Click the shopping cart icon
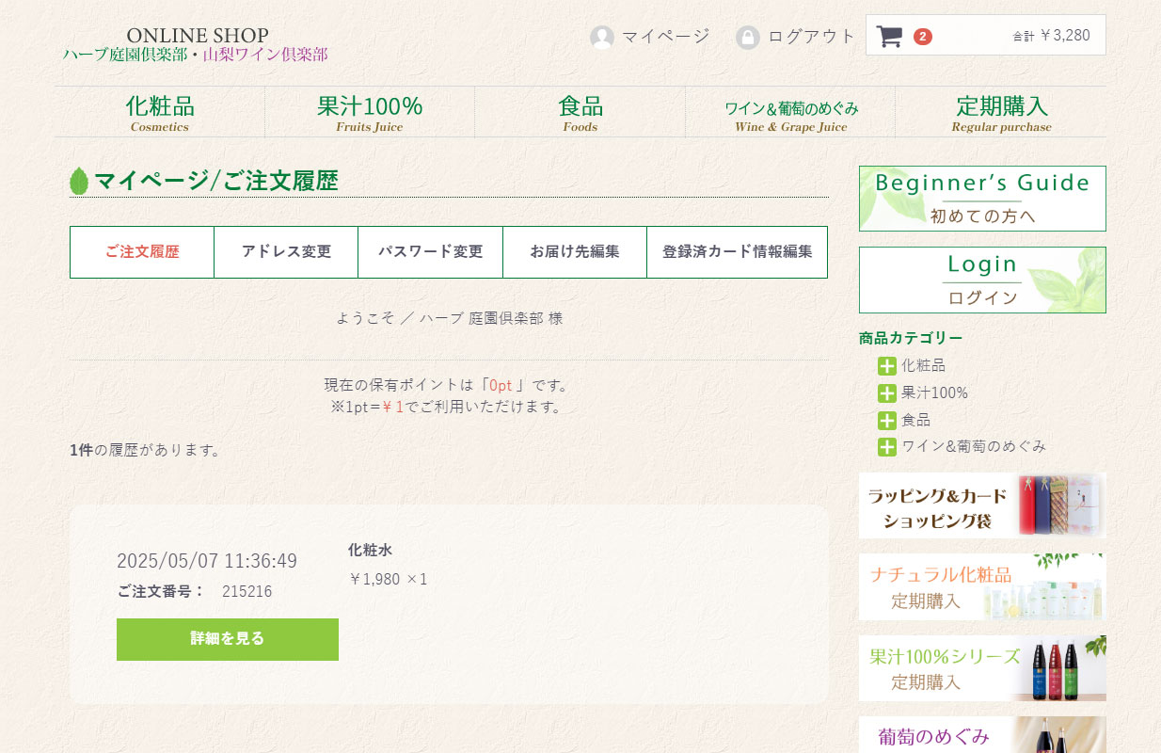The height and width of the screenshot is (753, 1161). [888, 37]
